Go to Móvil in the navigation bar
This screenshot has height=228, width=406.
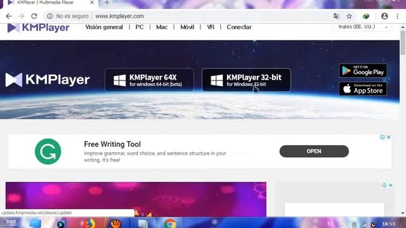187,27
